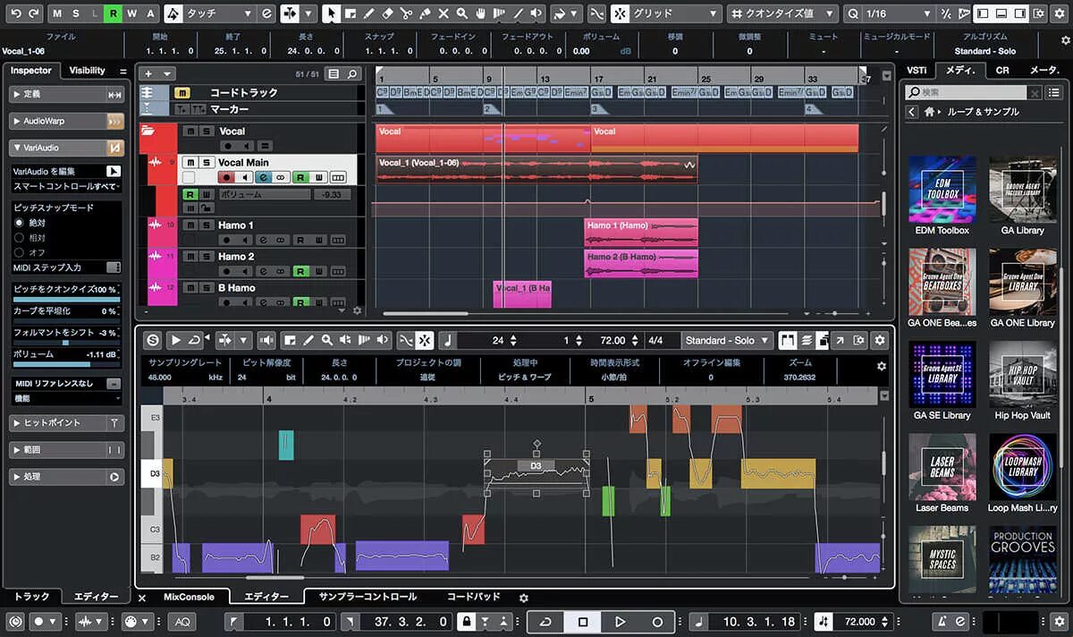The height and width of the screenshot is (637, 1073).
Task: Collapse the VariAudio inspector section
Action: (x=66, y=148)
